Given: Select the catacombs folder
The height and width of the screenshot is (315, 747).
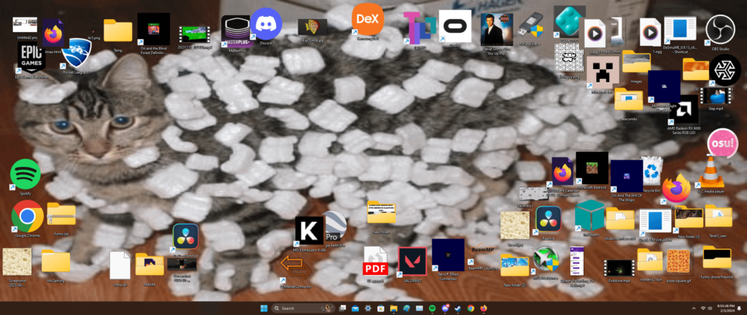Looking at the screenshot, I should point(628,99).
